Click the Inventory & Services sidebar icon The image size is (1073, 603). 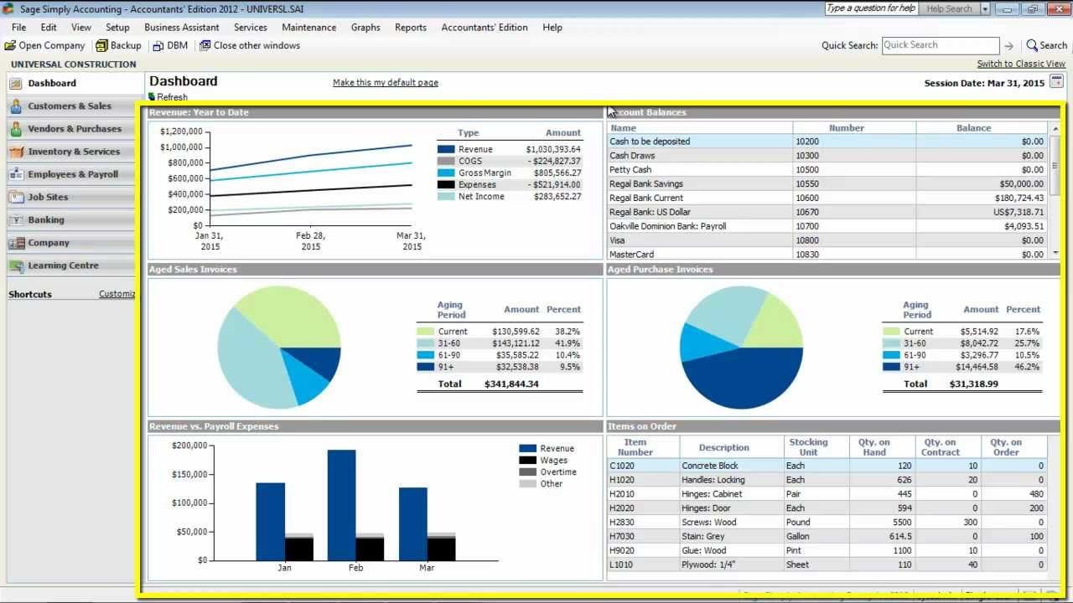pos(16,152)
